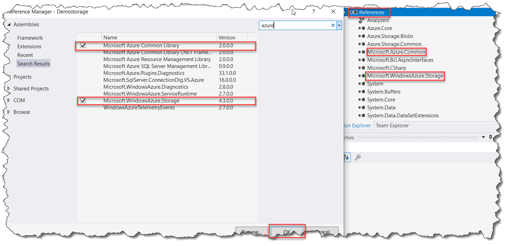Click the alphabetical sort icon in Properties toolbar
509x246 pixels.
coord(346,157)
